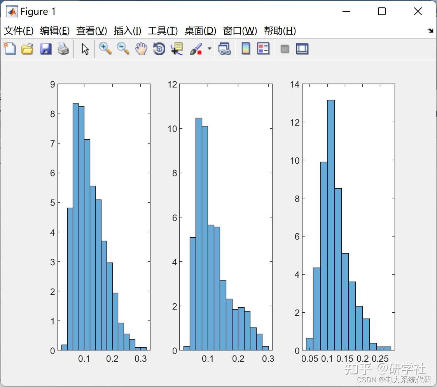Open a saved figure file

pyautogui.click(x=27, y=49)
